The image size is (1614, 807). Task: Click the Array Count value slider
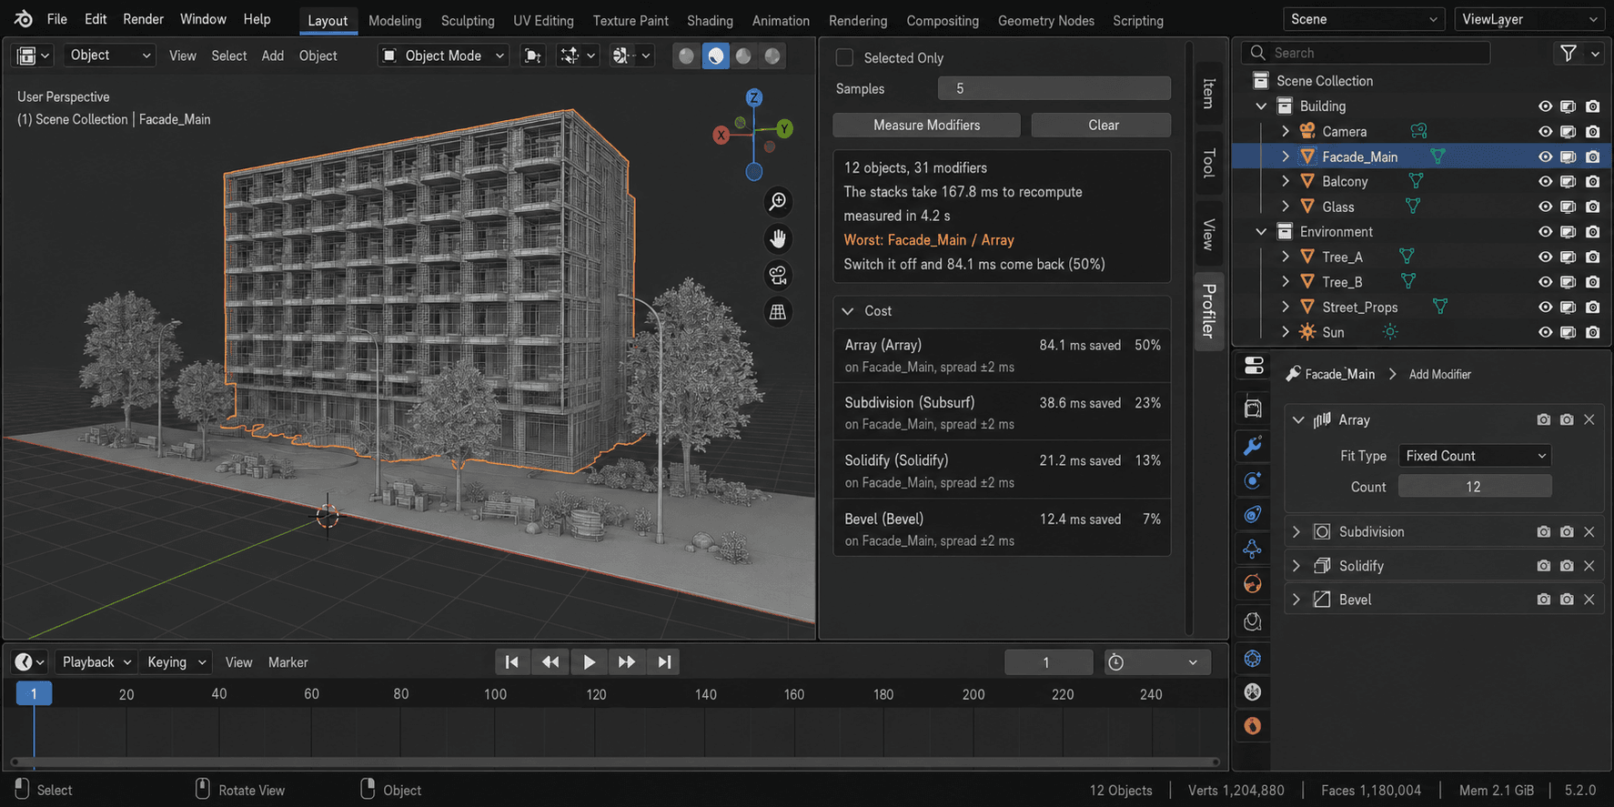1474,487
